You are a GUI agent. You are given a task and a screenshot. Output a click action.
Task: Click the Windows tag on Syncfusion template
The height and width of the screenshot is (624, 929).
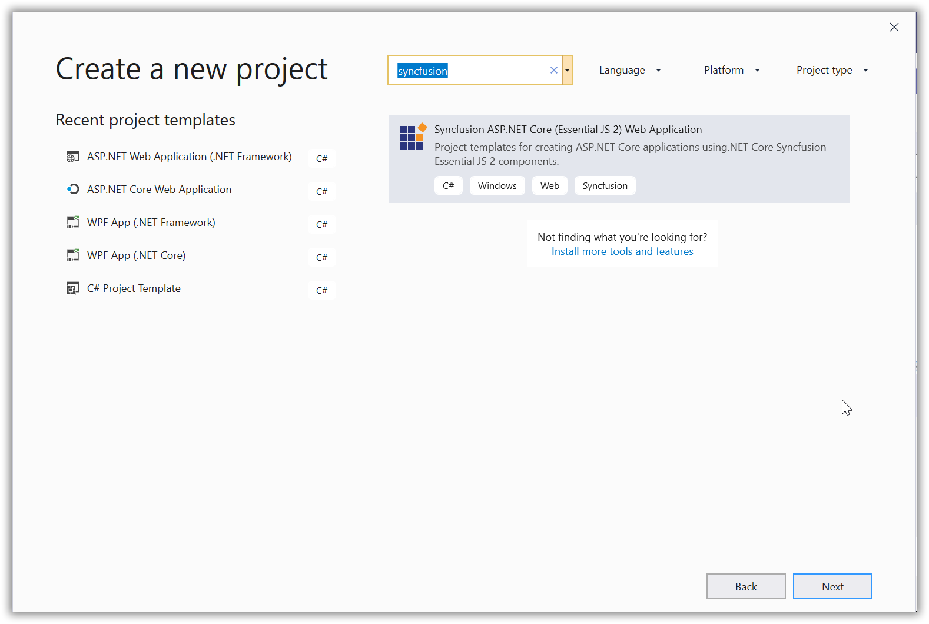coord(497,185)
